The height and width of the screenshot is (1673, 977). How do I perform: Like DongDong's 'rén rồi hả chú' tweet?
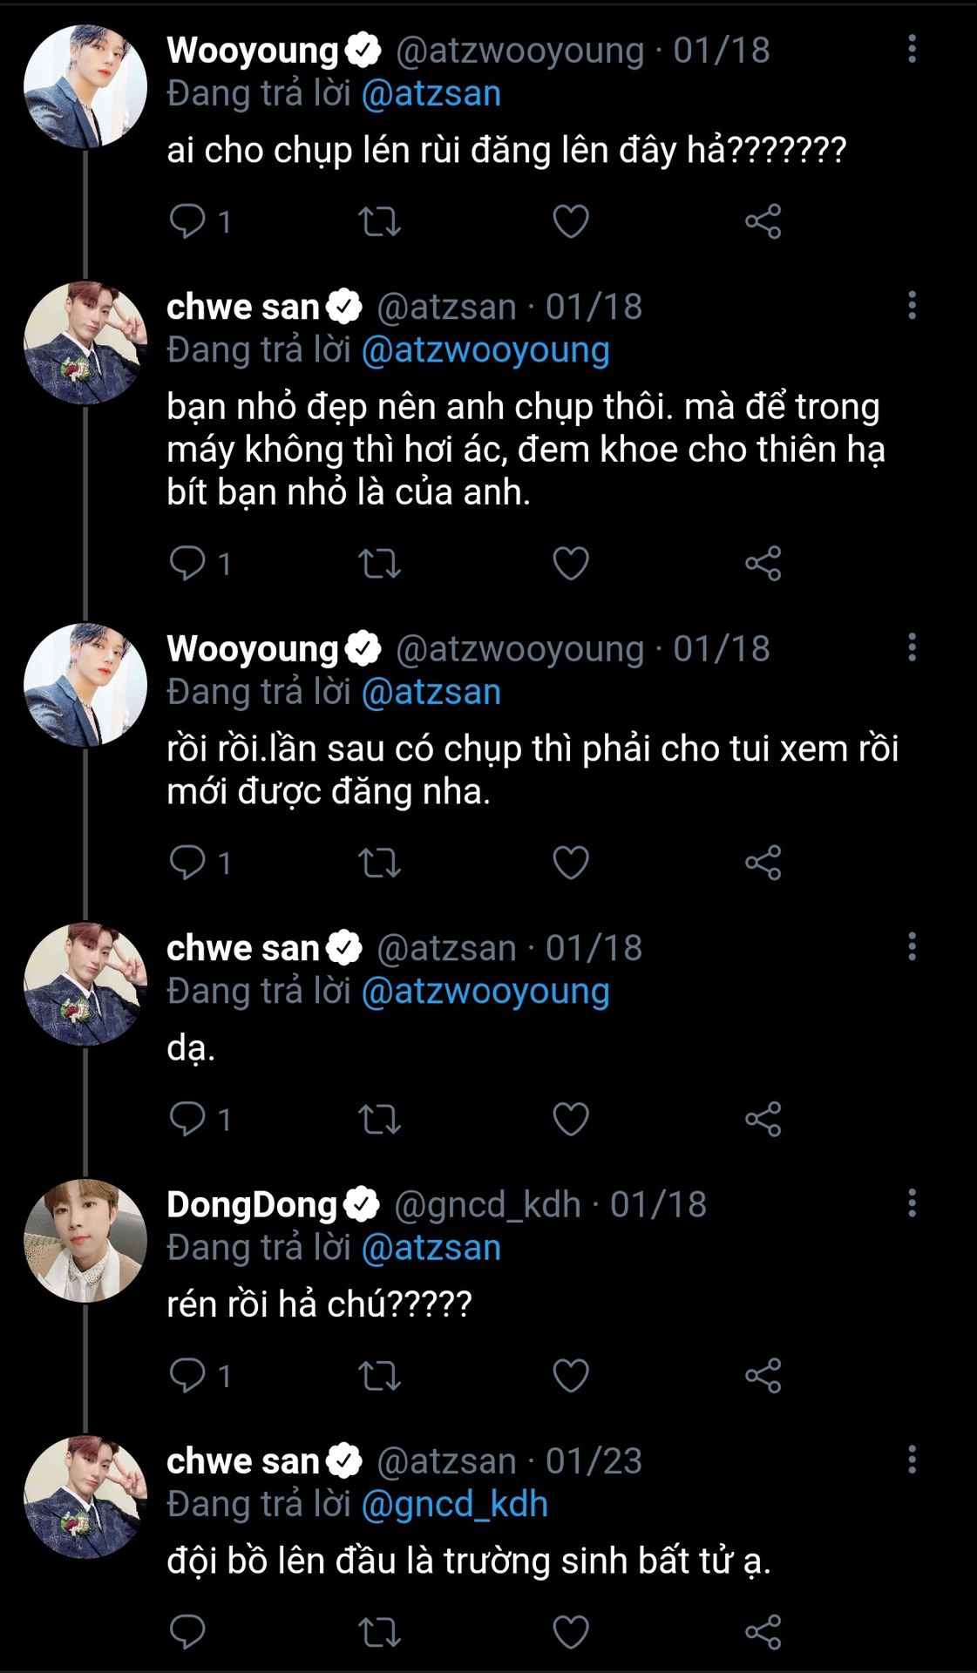coord(571,1376)
